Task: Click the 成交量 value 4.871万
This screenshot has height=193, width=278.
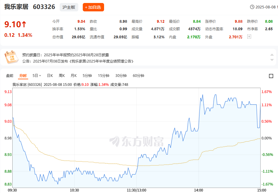Action: coord(158,29)
